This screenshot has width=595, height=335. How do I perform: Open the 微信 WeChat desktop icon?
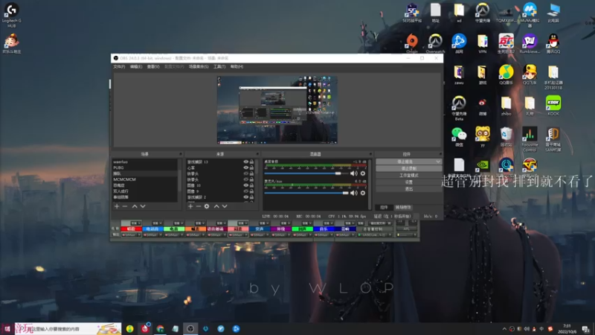(x=459, y=136)
